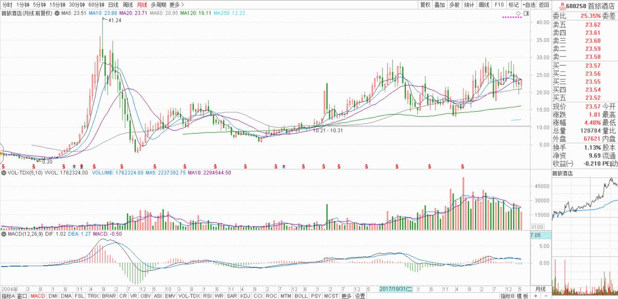Expand the 更多 periods dropdown
This screenshot has width=618, height=299.
coord(177,4)
